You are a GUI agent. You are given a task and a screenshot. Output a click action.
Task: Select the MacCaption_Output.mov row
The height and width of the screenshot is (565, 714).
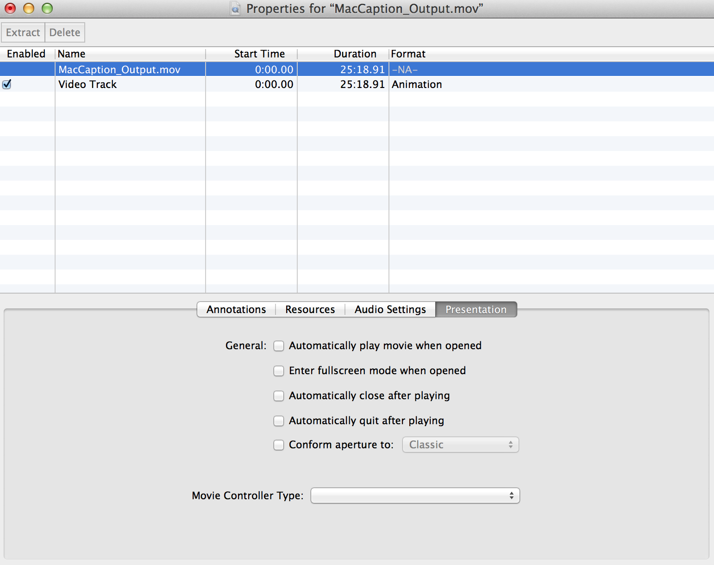click(x=357, y=69)
